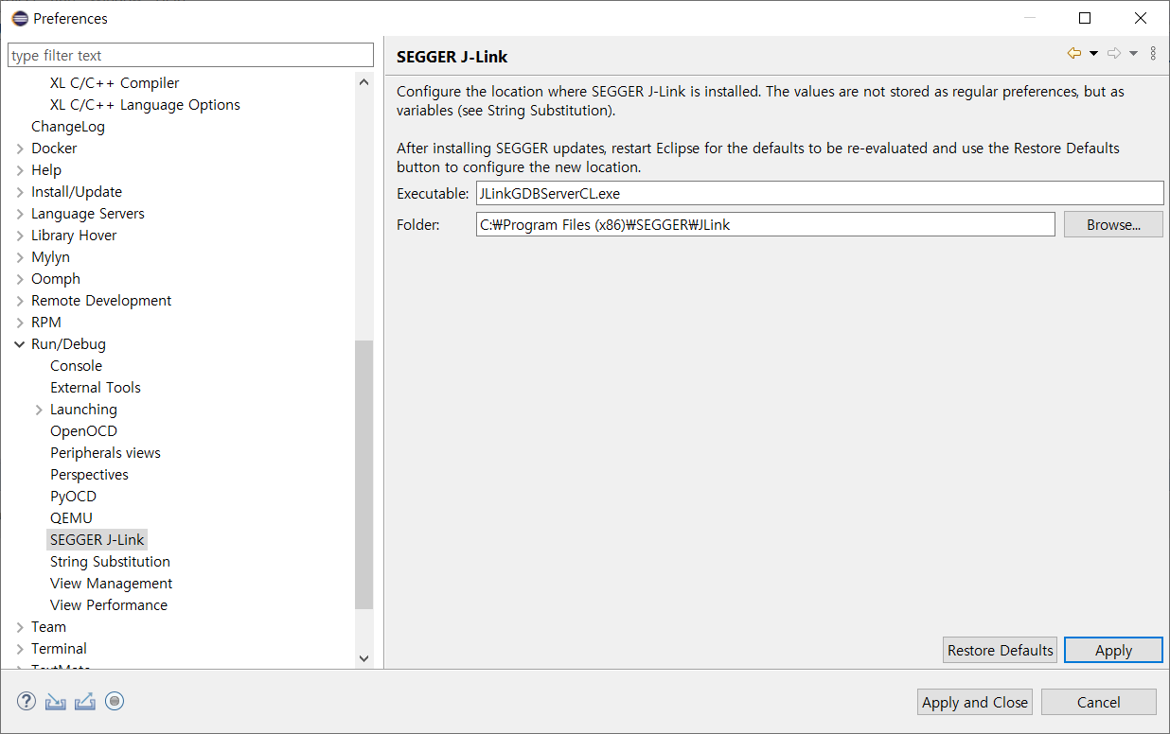
Task: Select Console under Run/Debug
Action: 76,366
